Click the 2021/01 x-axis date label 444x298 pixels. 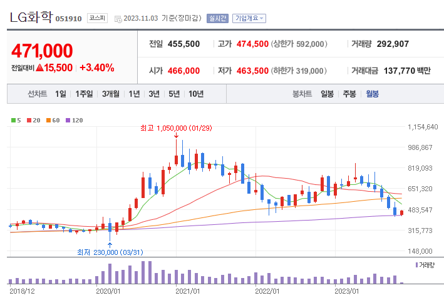(188, 291)
